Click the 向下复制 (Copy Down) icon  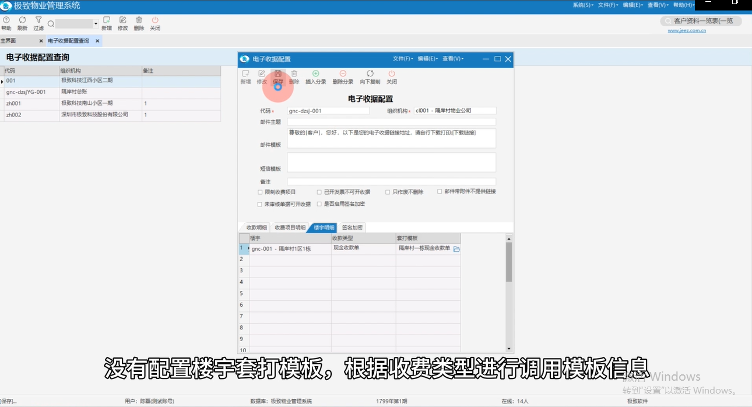370,76
